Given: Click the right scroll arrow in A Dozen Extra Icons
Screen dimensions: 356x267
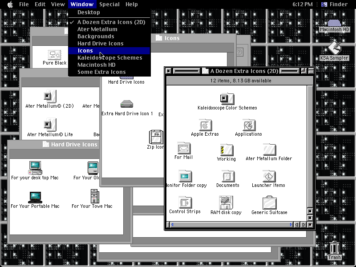Looking at the screenshot, I should [x=303, y=225].
